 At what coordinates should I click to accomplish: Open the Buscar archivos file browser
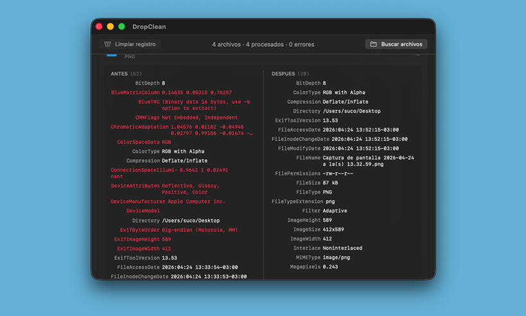click(396, 44)
